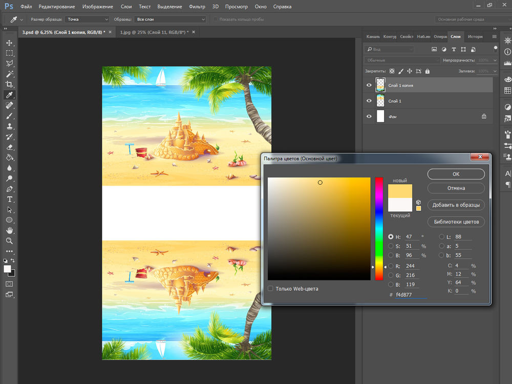Select the R channel radio button

click(x=391, y=266)
